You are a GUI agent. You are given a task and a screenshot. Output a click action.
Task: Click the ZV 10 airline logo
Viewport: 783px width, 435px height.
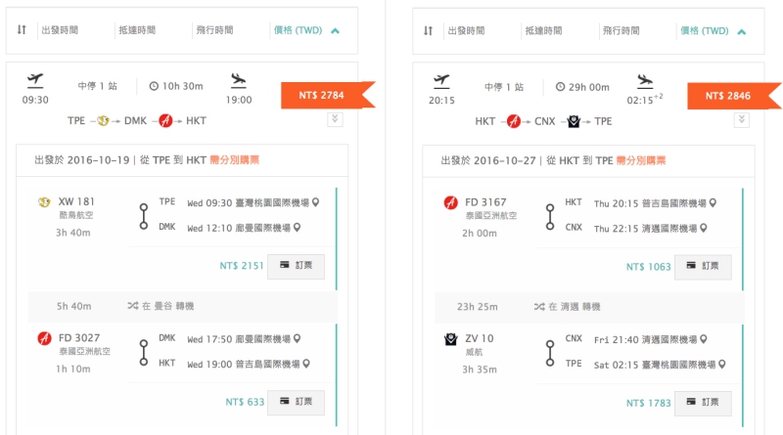[449, 339]
